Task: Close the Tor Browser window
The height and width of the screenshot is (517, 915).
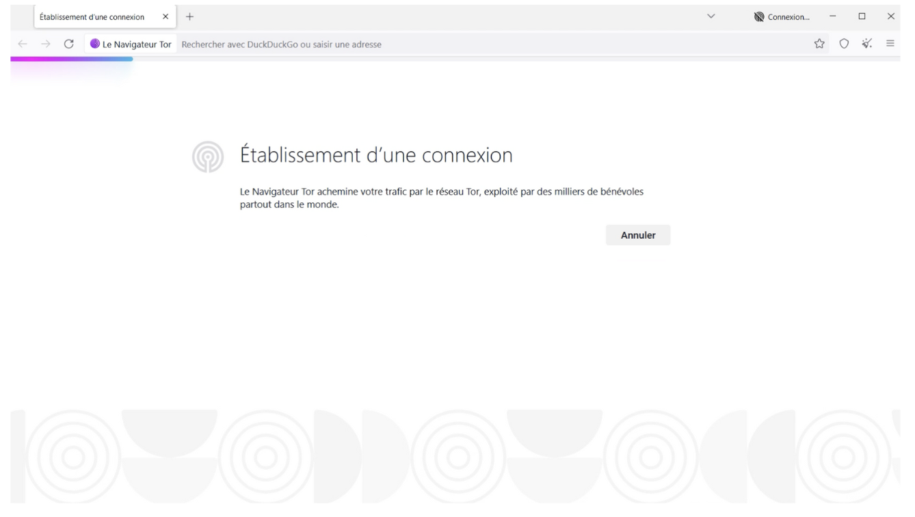Action: point(890,16)
